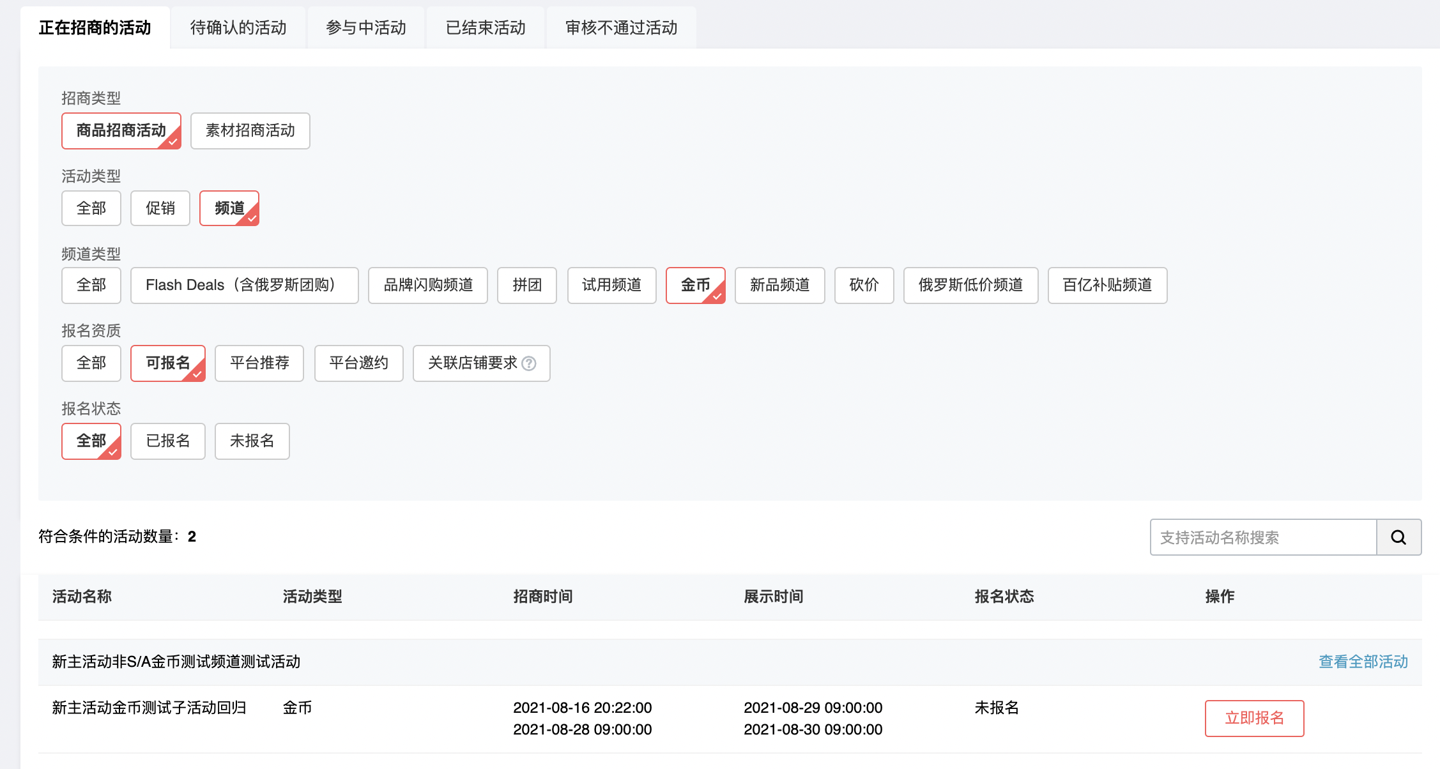The image size is (1440, 769).
Task: Open the 待确认的活动 tab
Action: [238, 27]
